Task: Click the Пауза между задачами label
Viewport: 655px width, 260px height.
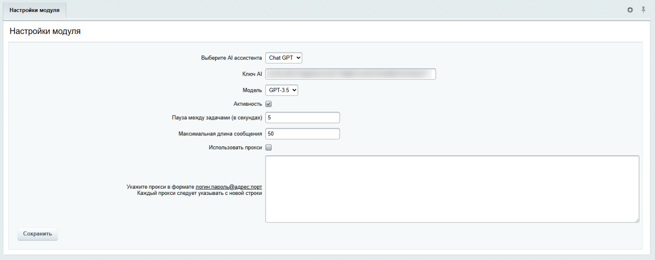Action: tap(217, 118)
